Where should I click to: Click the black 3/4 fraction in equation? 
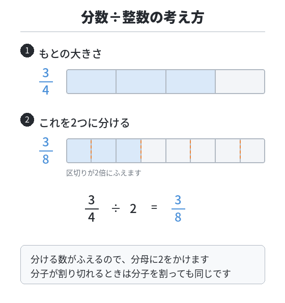[x=92, y=209]
